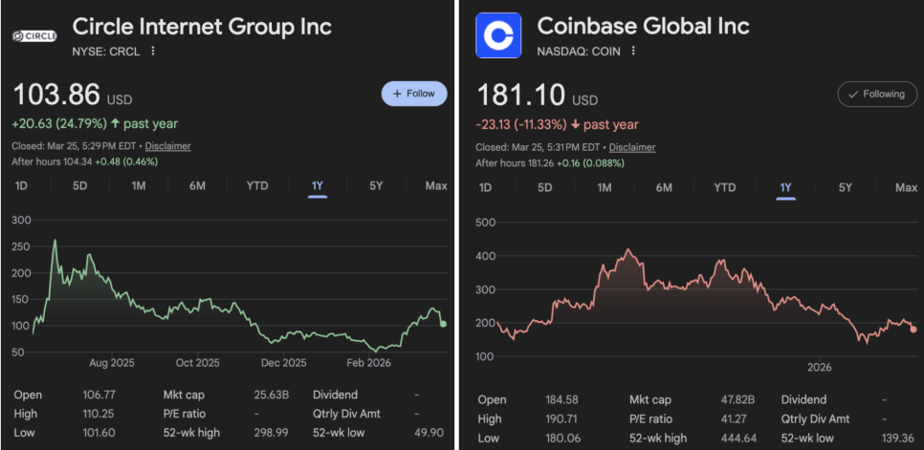Select 5D range on Coinbase chart
Screen dimensions: 924x450
coord(545,187)
